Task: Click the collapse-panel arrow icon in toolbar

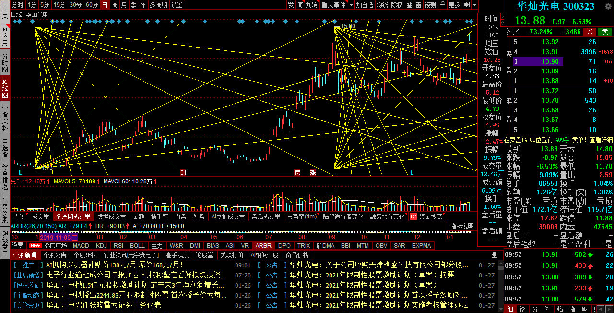Action: [x=466, y=5]
